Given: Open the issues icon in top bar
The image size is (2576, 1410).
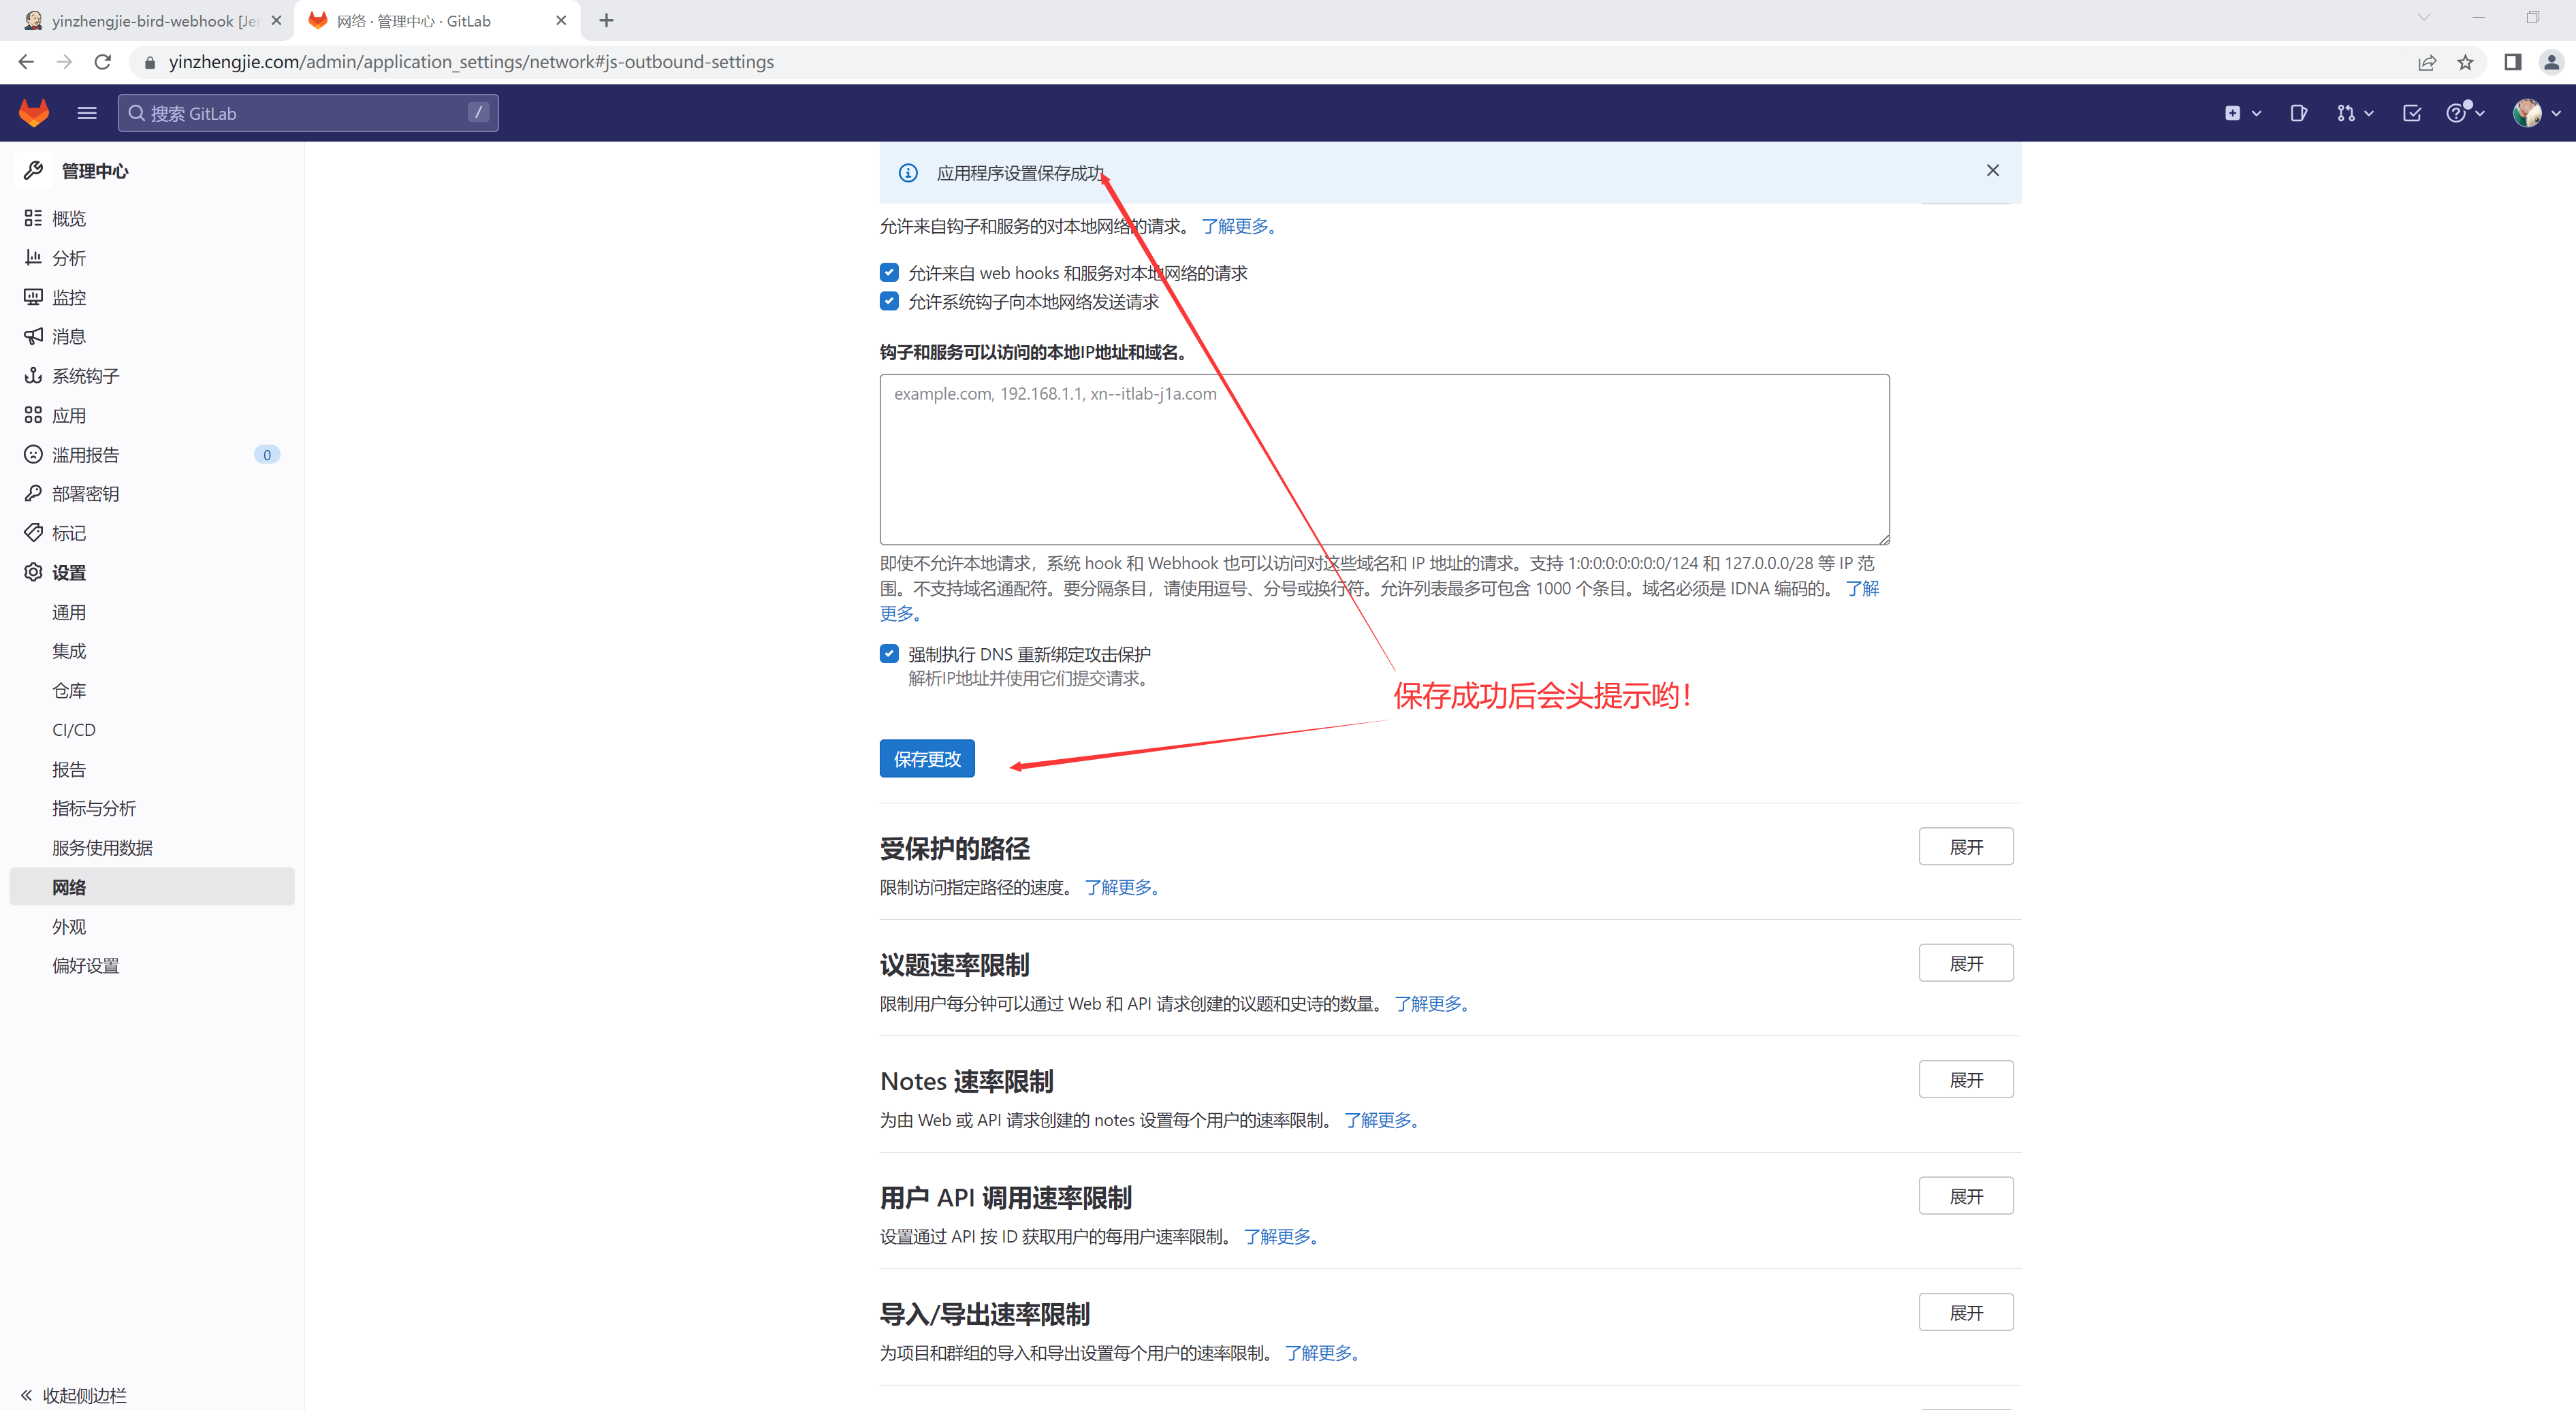Looking at the screenshot, I should (2298, 113).
